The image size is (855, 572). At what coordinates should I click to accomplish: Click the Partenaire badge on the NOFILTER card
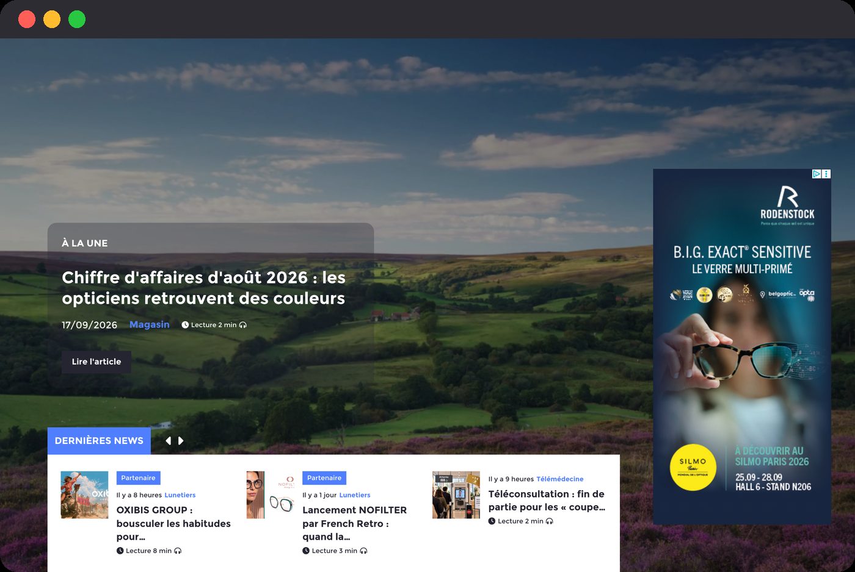tap(324, 478)
